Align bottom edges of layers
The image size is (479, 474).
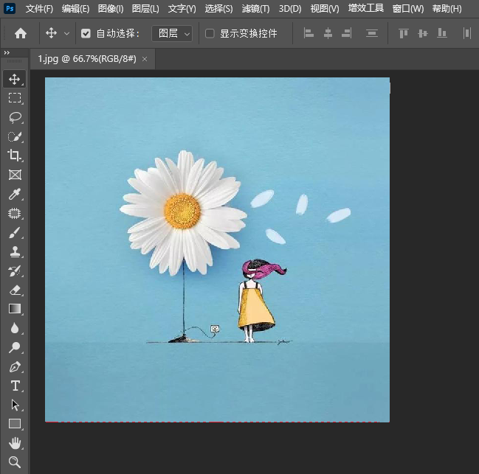coord(442,33)
